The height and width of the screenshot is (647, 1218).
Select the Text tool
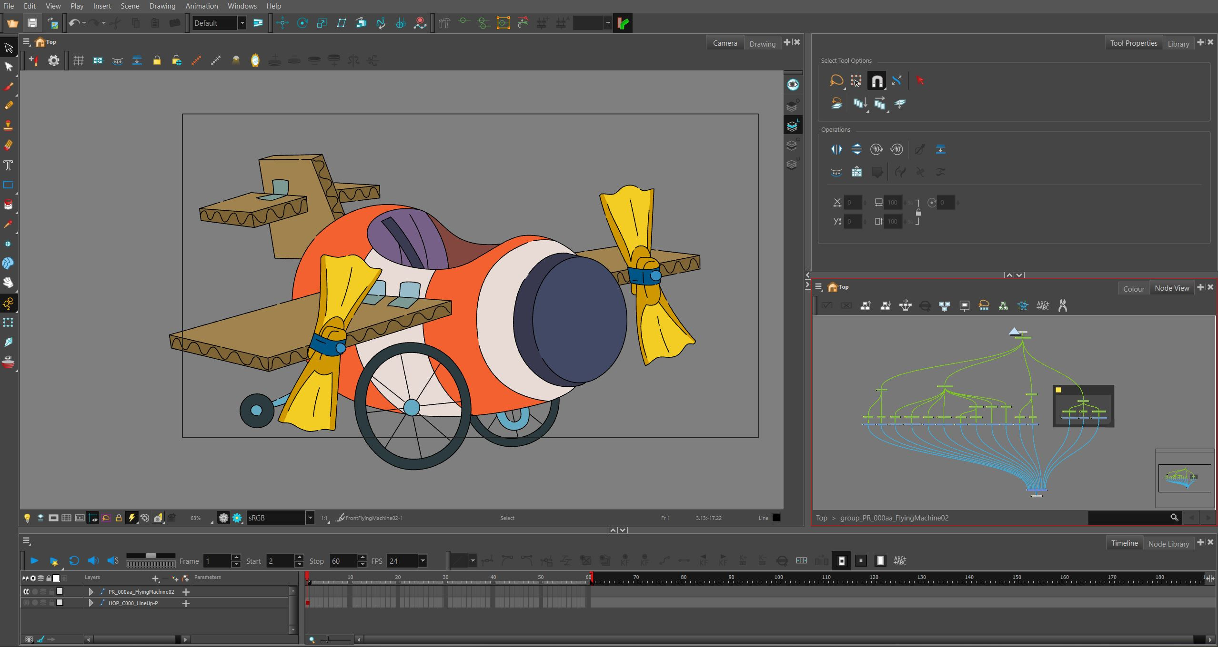9,166
